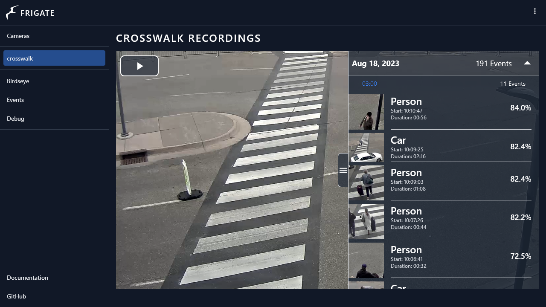Image resolution: width=546 pixels, height=307 pixels.
Task: Open the Cameras menu item
Action: [18, 36]
